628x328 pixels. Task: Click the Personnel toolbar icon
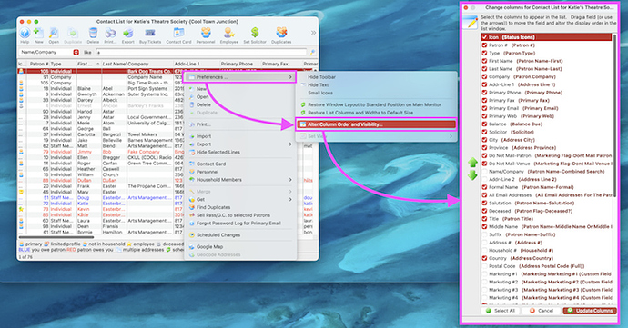pyautogui.click(x=206, y=34)
